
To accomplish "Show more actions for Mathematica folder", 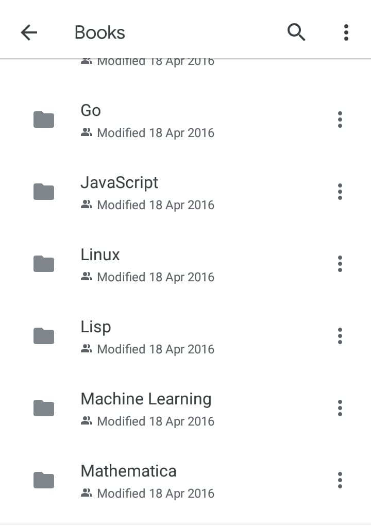I will pyautogui.click(x=340, y=480).
